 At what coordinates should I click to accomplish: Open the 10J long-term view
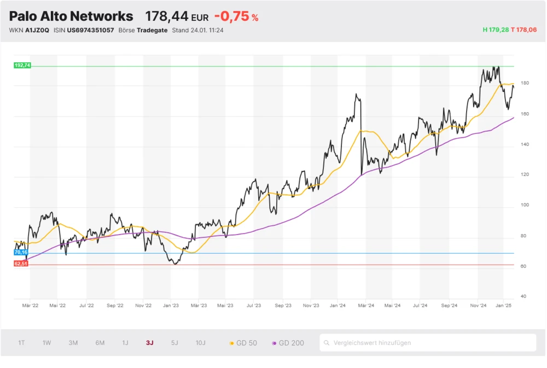click(x=201, y=343)
